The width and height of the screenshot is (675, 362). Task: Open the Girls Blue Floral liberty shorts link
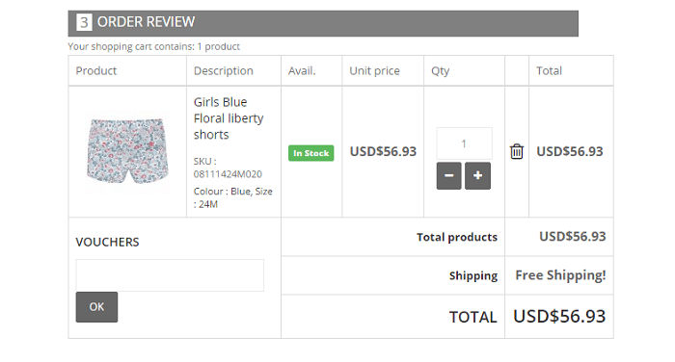click(229, 118)
